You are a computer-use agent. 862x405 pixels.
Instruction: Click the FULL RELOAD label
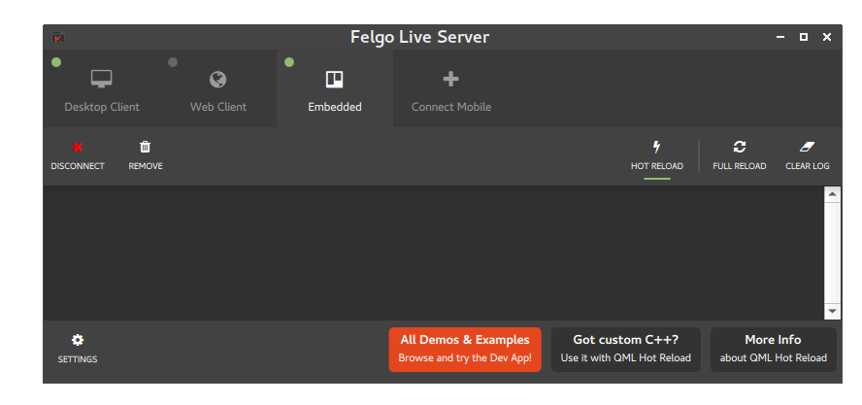pyautogui.click(x=740, y=166)
